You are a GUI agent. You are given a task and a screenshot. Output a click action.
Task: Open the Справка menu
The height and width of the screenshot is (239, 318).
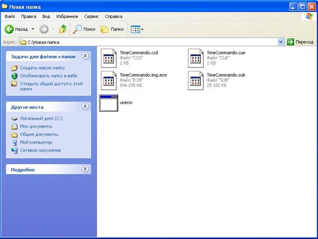pyautogui.click(x=114, y=16)
